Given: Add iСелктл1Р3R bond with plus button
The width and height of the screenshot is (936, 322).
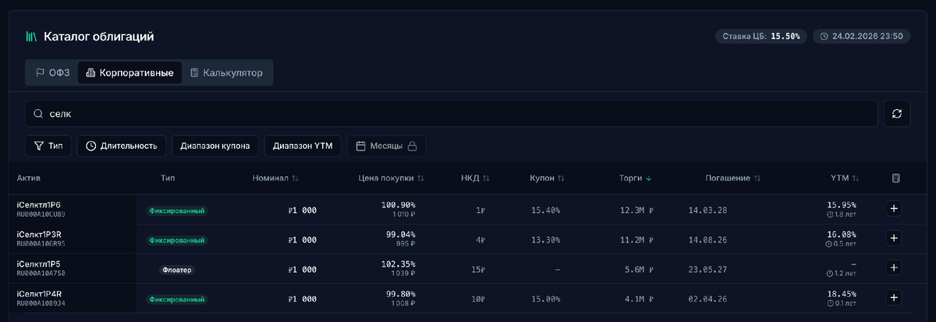Looking at the screenshot, I should pyautogui.click(x=894, y=239).
